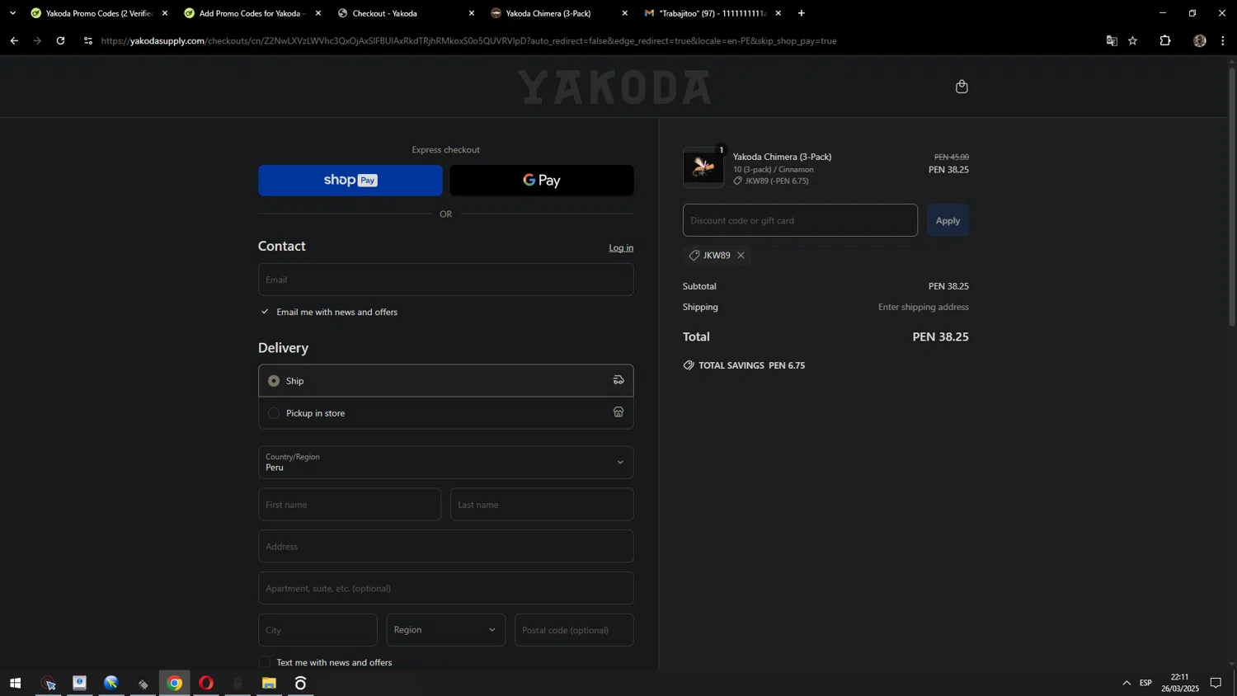The width and height of the screenshot is (1237, 696).
Task: Pay with the Shop Pay button
Action: (x=350, y=181)
